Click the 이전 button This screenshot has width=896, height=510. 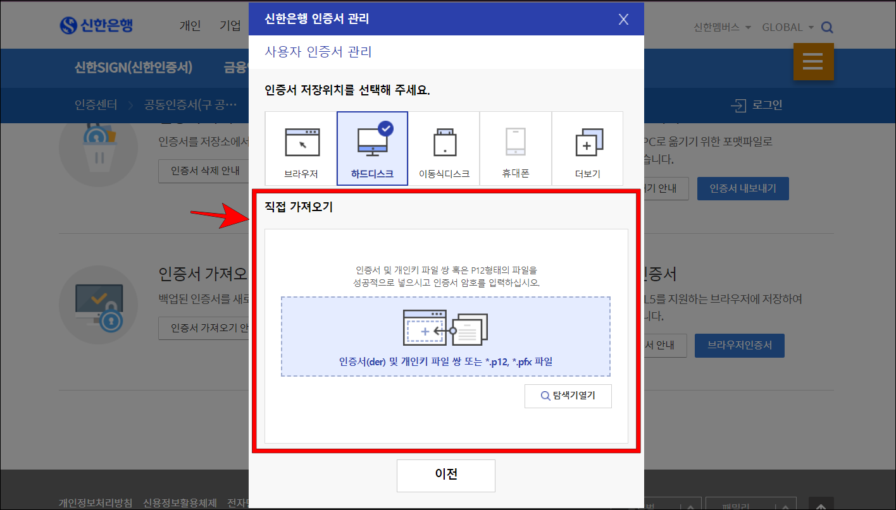click(445, 476)
